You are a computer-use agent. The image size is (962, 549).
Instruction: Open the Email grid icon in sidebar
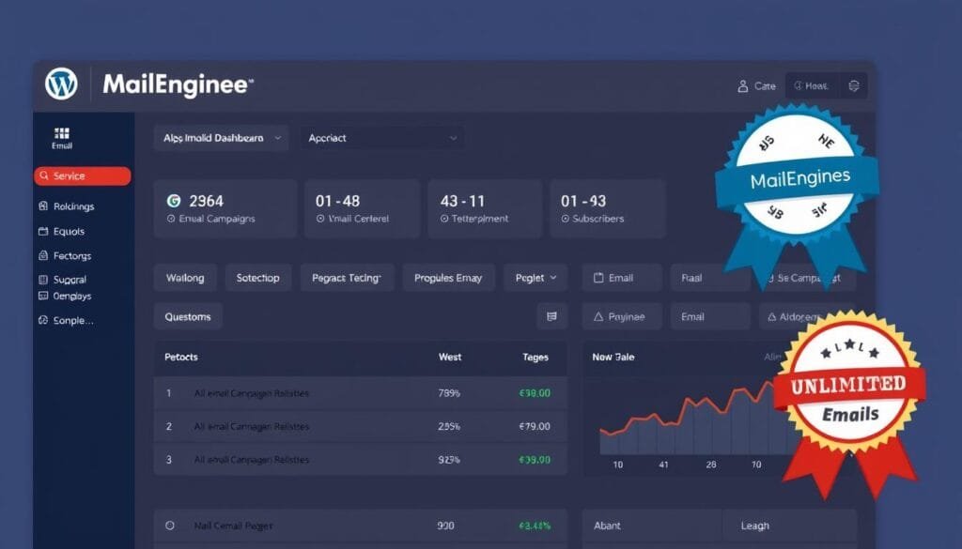(x=62, y=133)
